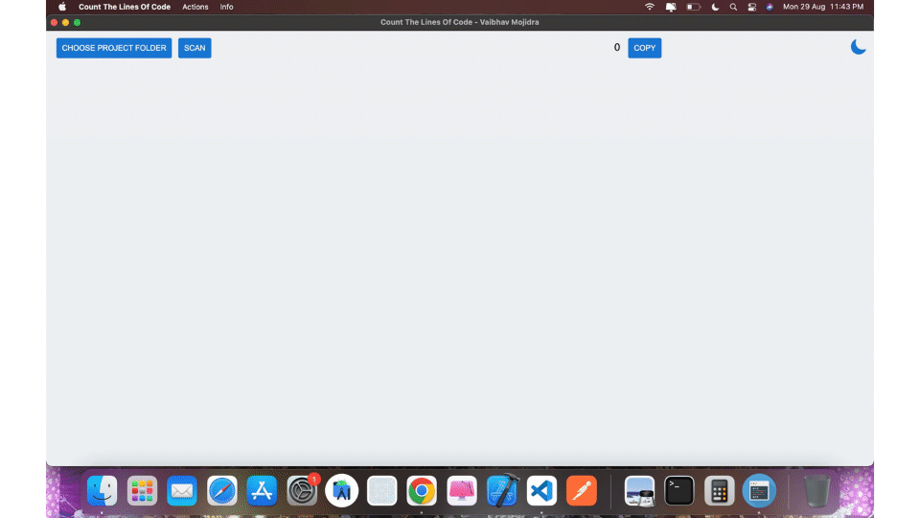Open Terminal from the dock
Screen dimensions: 920x518
679,491
